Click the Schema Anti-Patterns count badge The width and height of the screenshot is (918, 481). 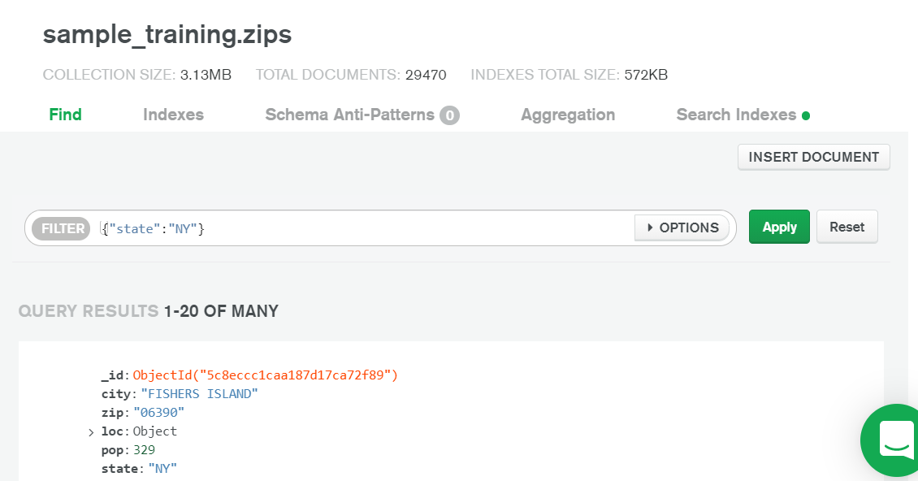[449, 115]
